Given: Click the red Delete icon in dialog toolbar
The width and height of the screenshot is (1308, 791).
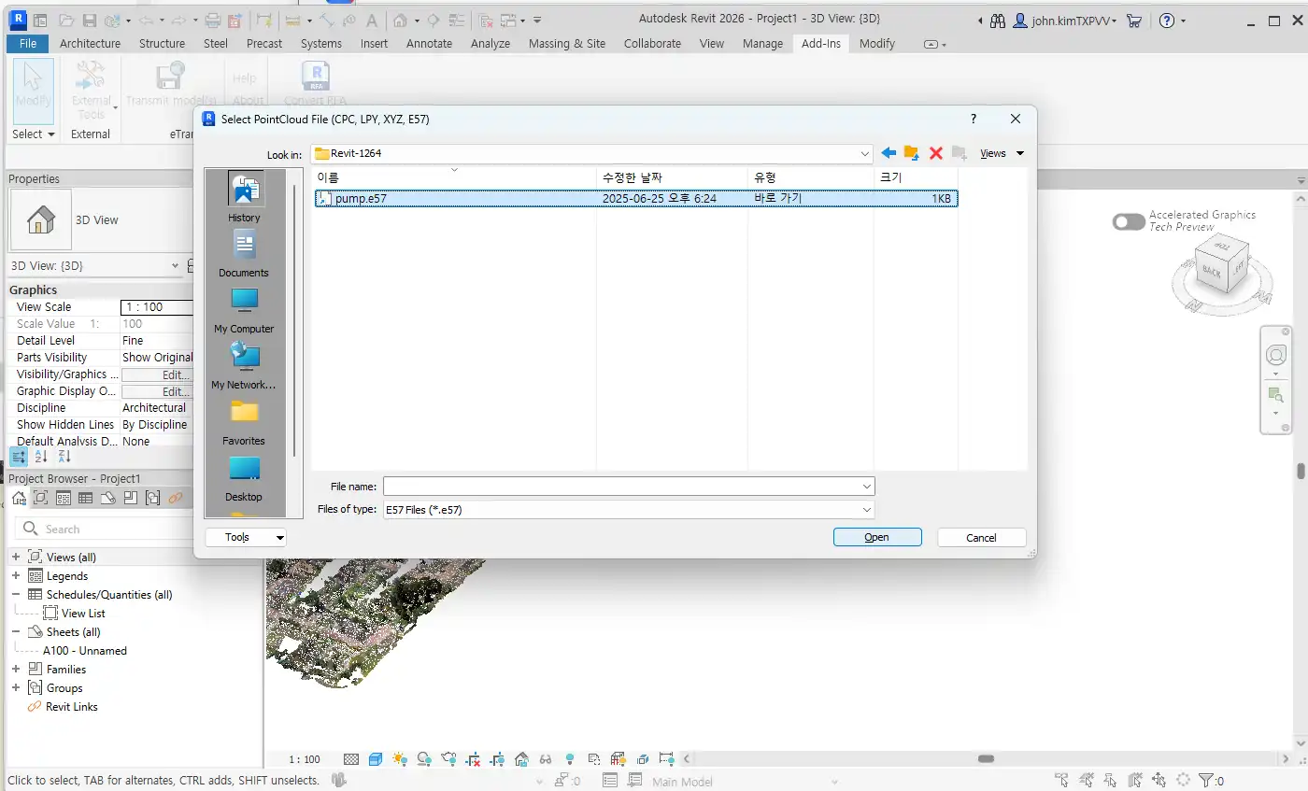Looking at the screenshot, I should (935, 153).
